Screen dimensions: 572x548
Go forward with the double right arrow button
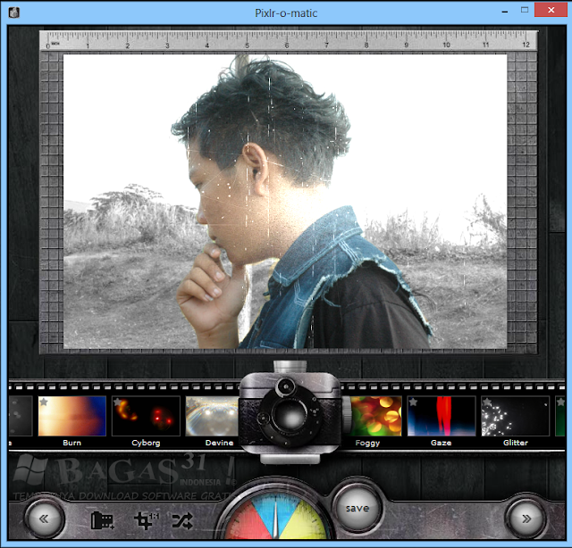[x=526, y=519]
